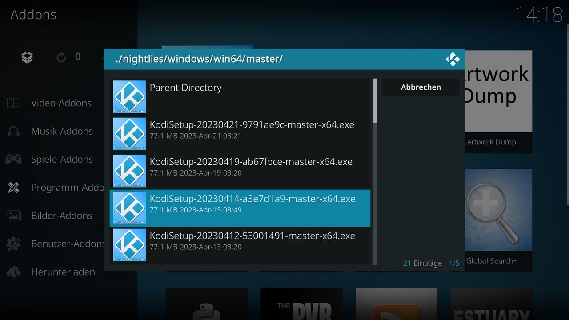Click the 14:18 clock
The height and width of the screenshot is (320, 569).
(x=539, y=15)
